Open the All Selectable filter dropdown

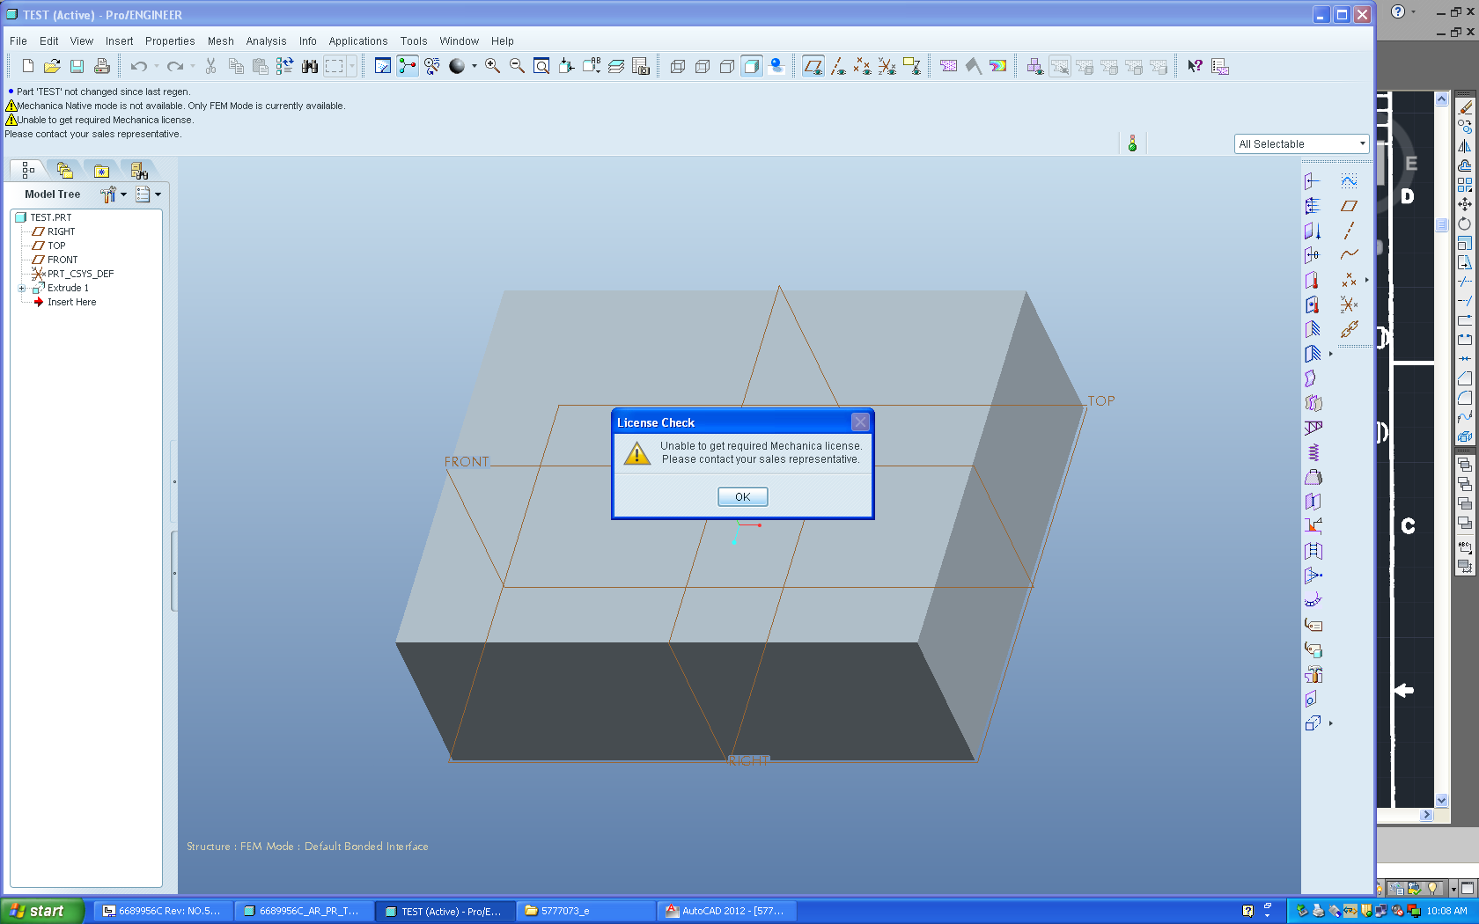point(1301,143)
